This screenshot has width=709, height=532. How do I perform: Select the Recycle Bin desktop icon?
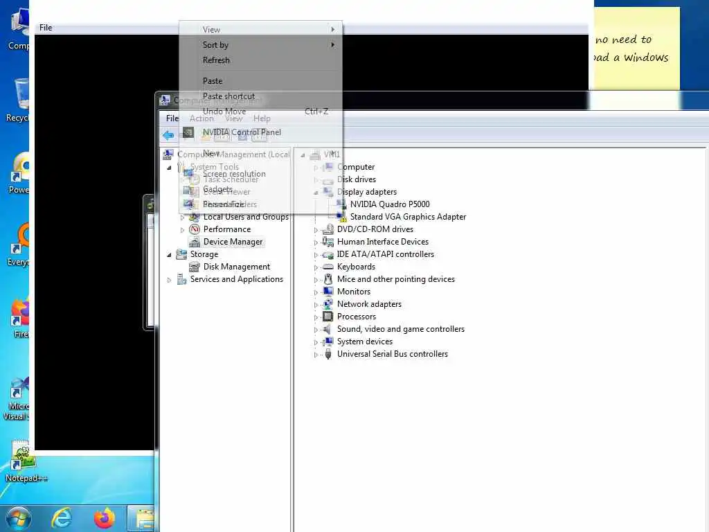(18, 100)
